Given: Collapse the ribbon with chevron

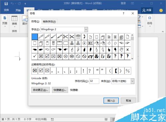Looking at the screenshot, I should [x=163, y=32].
